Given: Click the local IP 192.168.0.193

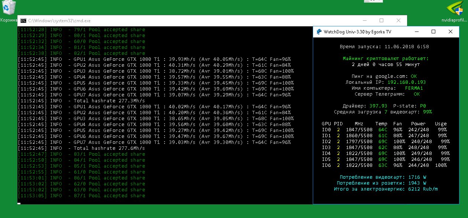Looking at the screenshot, I should point(407,82).
